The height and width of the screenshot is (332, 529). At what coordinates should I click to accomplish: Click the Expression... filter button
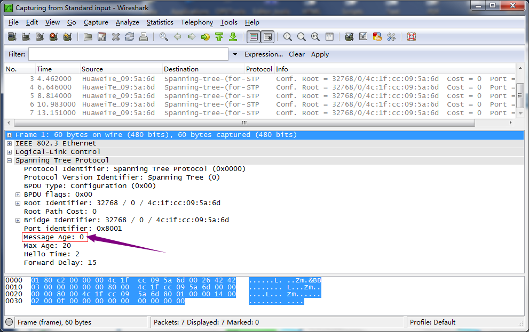pos(264,54)
